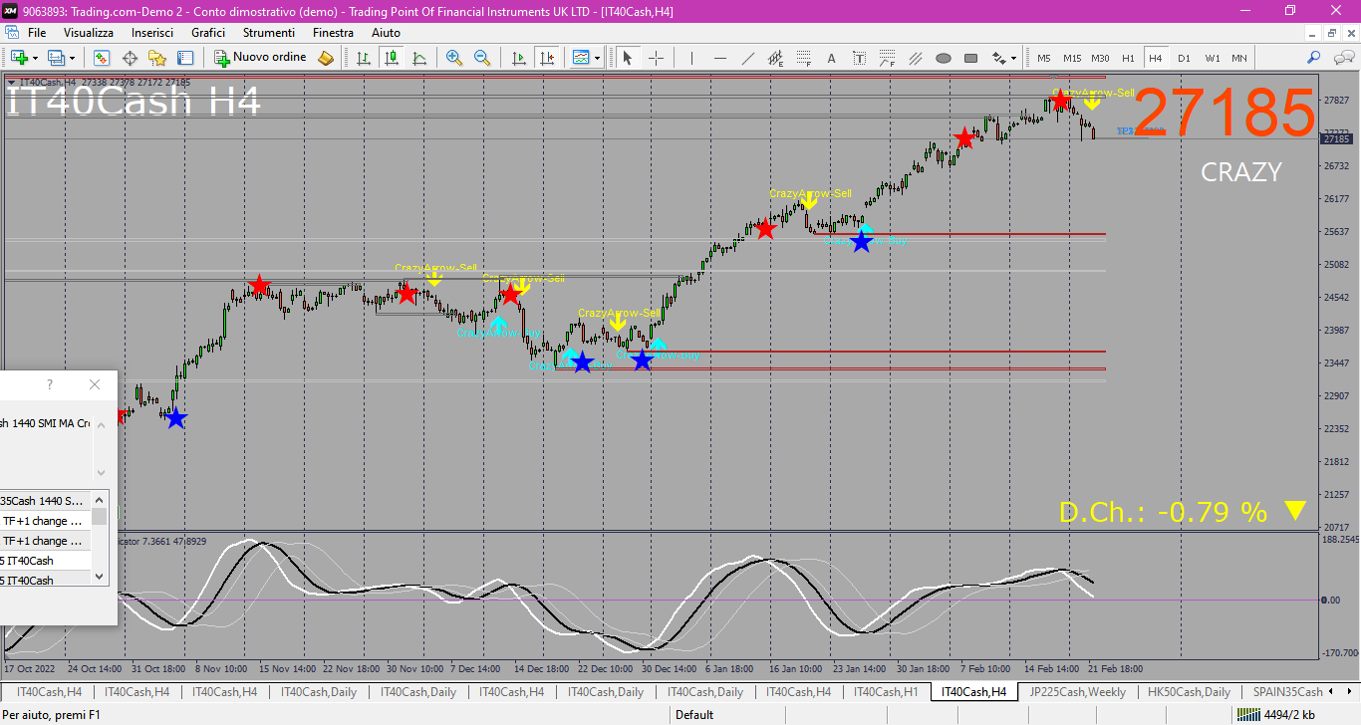This screenshot has height=725, width=1361.
Task: Switch to the D1 timeframe
Action: [x=1184, y=58]
